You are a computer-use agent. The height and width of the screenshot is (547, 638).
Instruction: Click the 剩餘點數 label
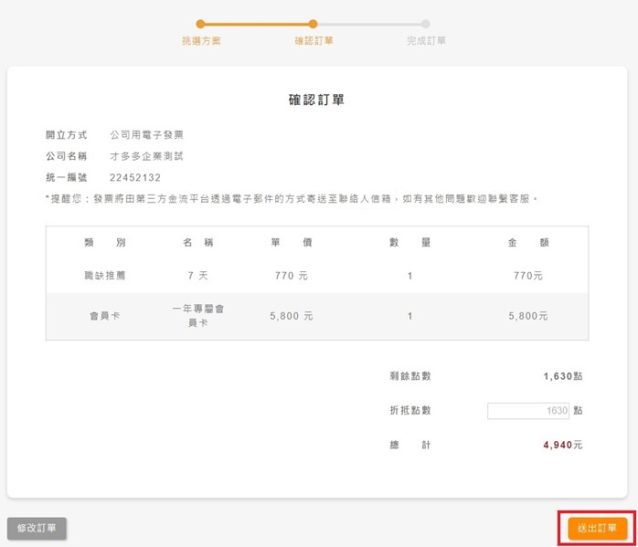[x=410, y=376]
